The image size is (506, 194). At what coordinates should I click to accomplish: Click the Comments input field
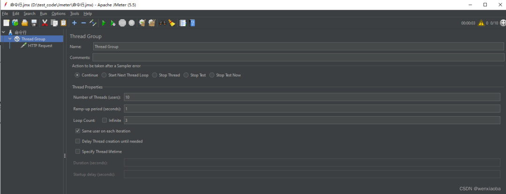298,58
